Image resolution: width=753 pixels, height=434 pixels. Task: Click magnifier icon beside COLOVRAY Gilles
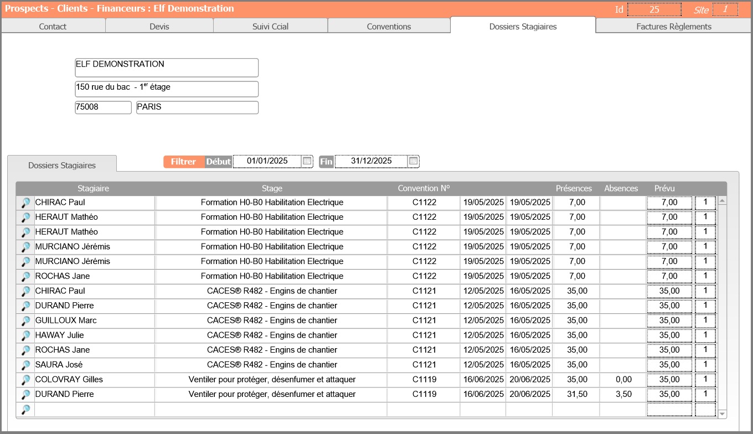tap(25, 380)
